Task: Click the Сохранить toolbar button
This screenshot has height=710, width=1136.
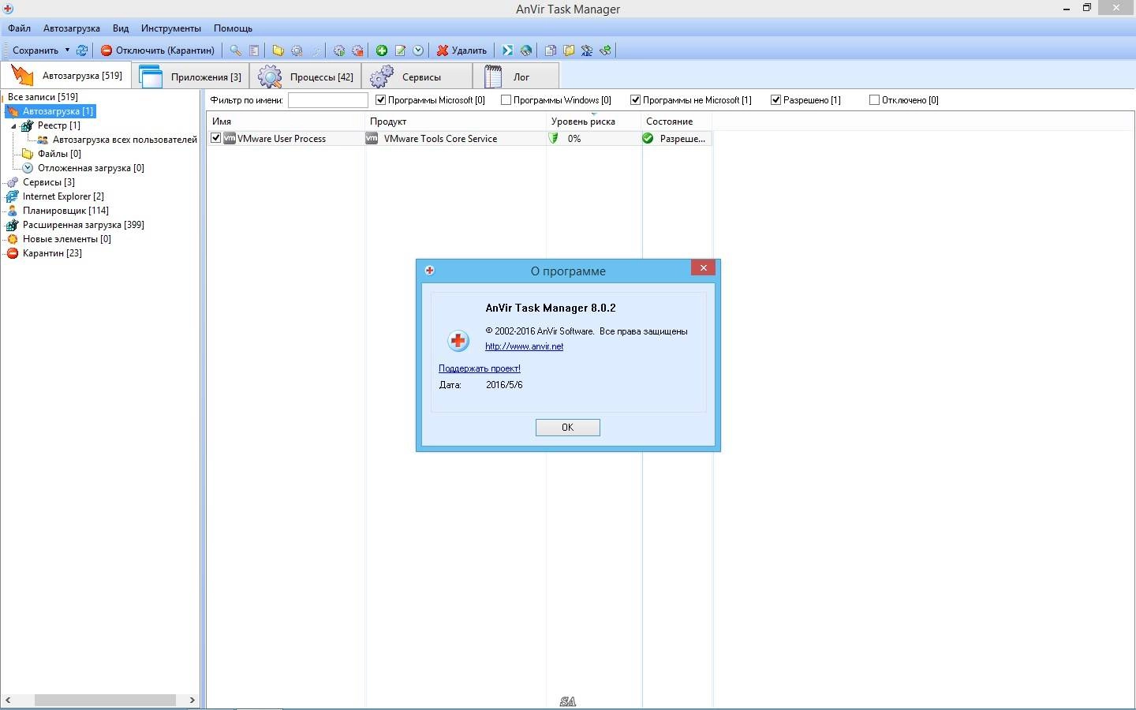Action: pyautogui.click(x=35, y=50)
